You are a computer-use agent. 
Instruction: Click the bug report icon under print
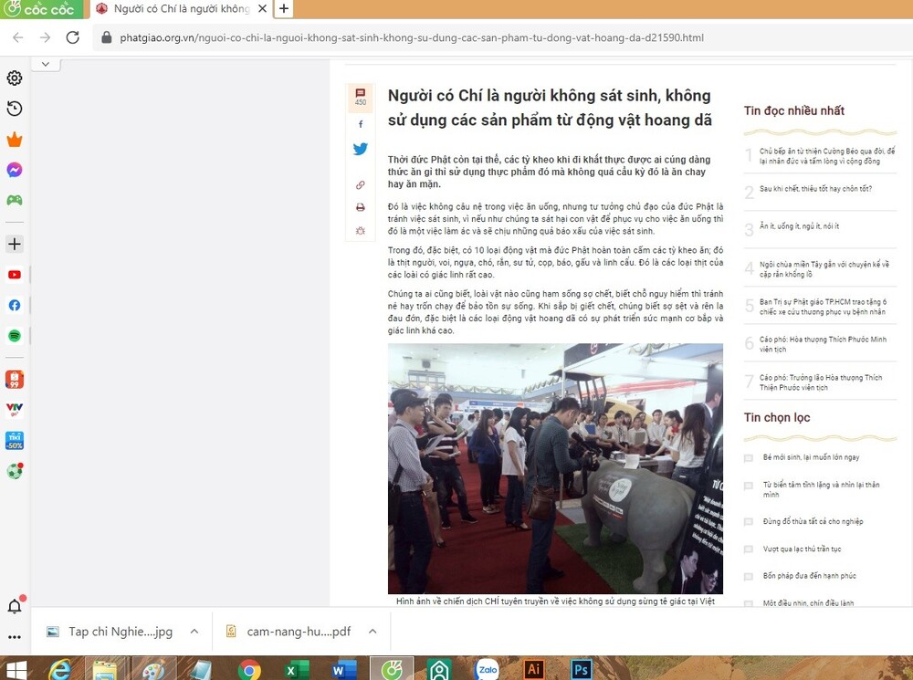[x=361, y=231]
